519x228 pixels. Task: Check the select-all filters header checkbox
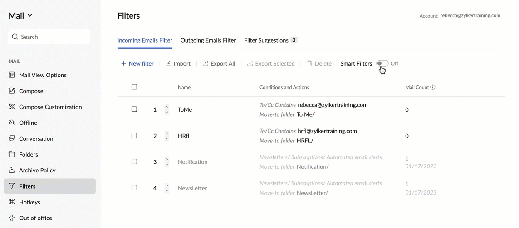tap(134, 87)
